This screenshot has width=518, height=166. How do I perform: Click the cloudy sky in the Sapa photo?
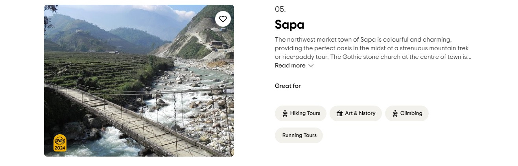click(157, 12)
